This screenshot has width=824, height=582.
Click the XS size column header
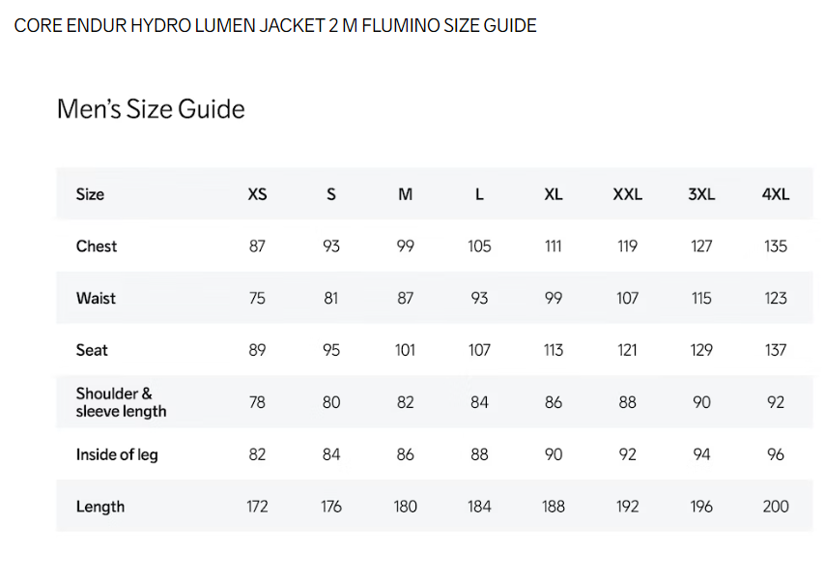[257, 194]
